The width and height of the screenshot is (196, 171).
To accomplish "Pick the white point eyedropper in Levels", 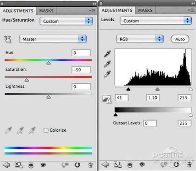I will (x=107, y=74).
